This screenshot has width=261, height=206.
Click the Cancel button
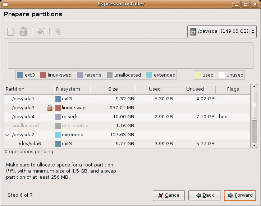[x=169, y=195]
